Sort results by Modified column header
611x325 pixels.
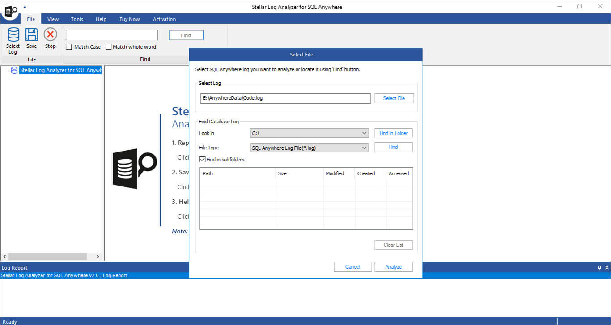[339, 173]
